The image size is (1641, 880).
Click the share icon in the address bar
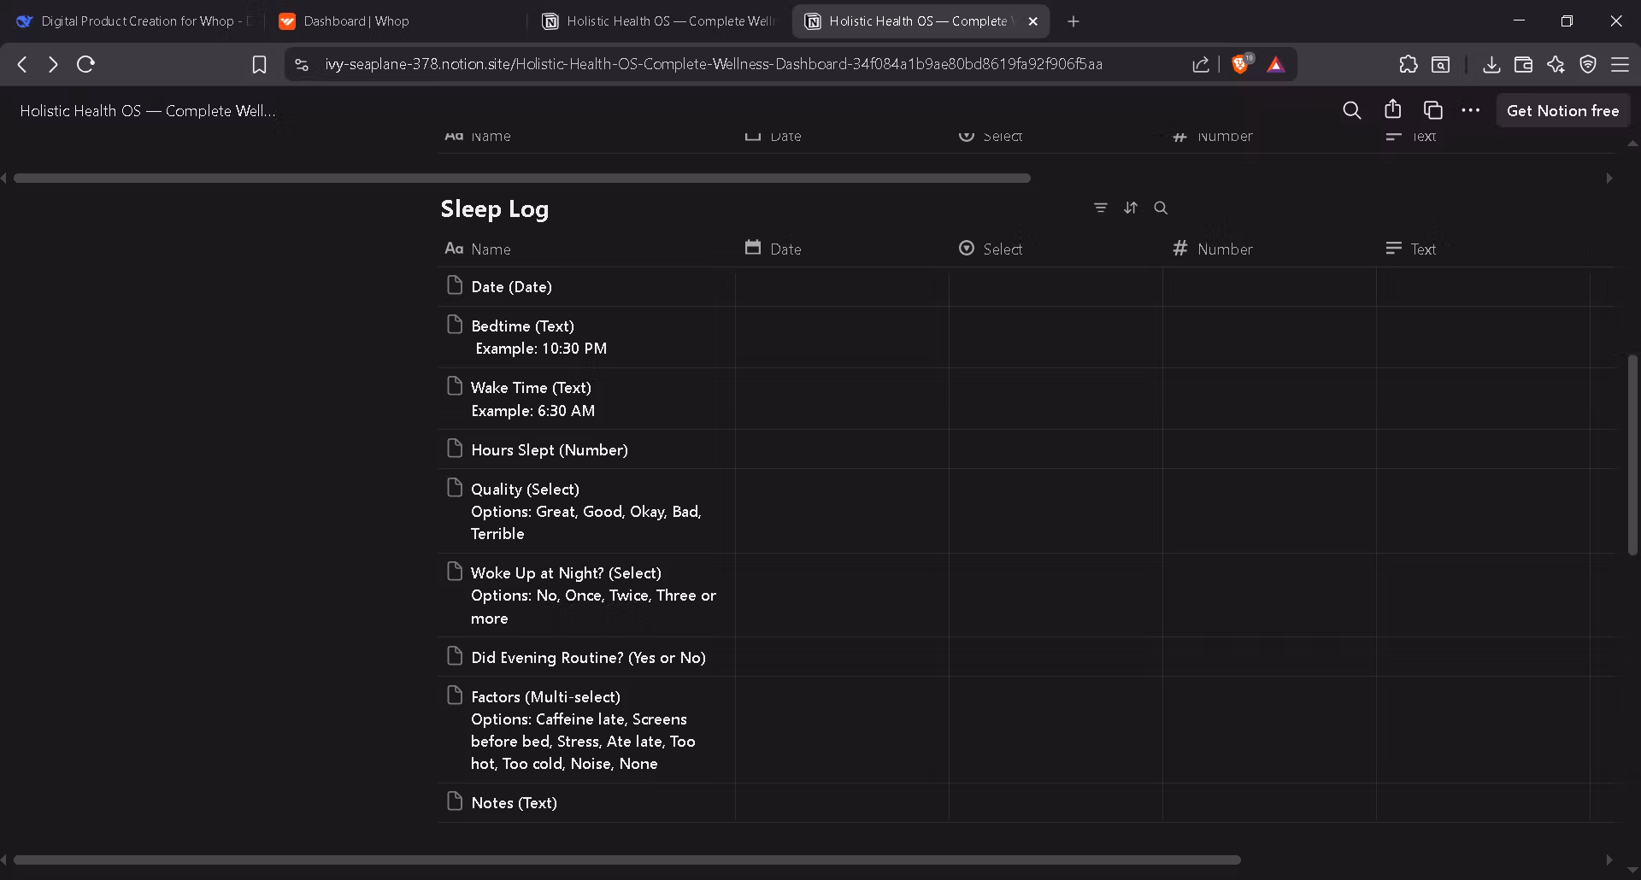pyautogui.click(x=1201, y=64)
